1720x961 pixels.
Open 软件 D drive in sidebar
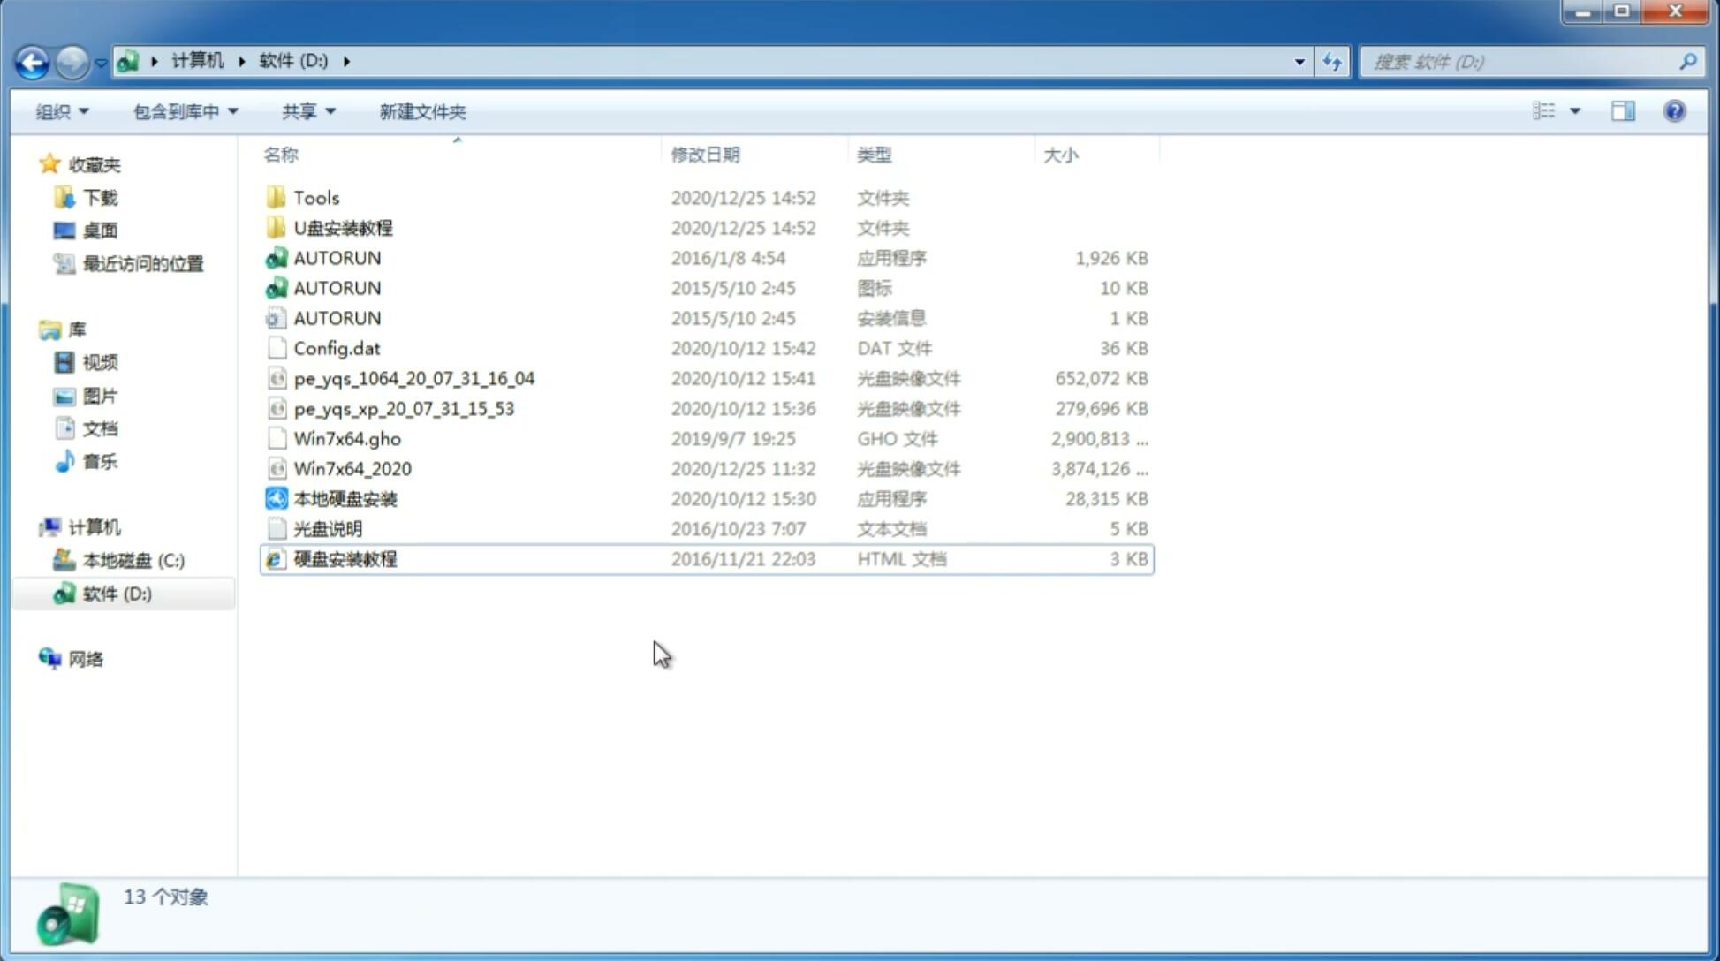click(x=116, y=594)
